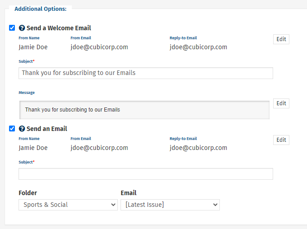307x229 pixels.
Task: Click the question mark icon beside Send an Email
Action: pos(22,129)
